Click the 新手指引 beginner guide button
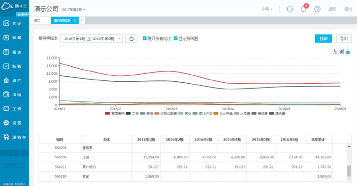This screenshot has width=357, height=186. [14, 164]
